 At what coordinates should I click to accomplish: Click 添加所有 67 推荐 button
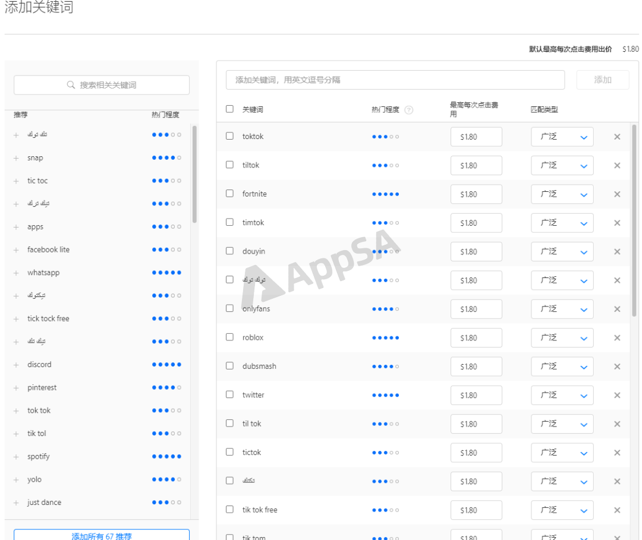tap(102, 535)
